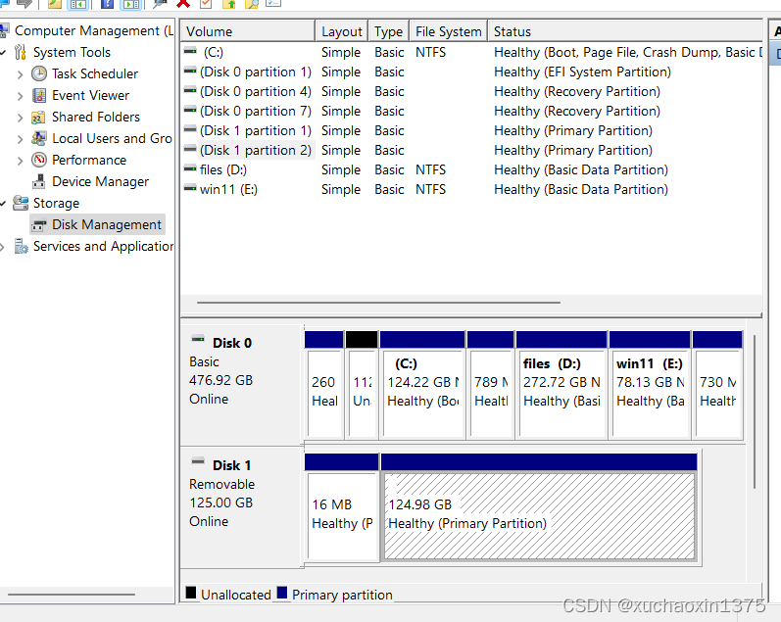Open the Storage tree item
Image resolution: width=781 pixels, height=622 pixels.
[56, 203]
